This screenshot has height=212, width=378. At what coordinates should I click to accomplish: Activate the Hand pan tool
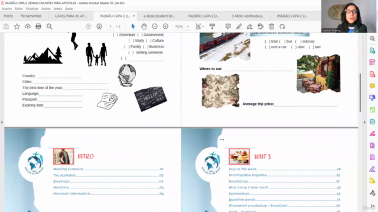click(x=144, y=26)
